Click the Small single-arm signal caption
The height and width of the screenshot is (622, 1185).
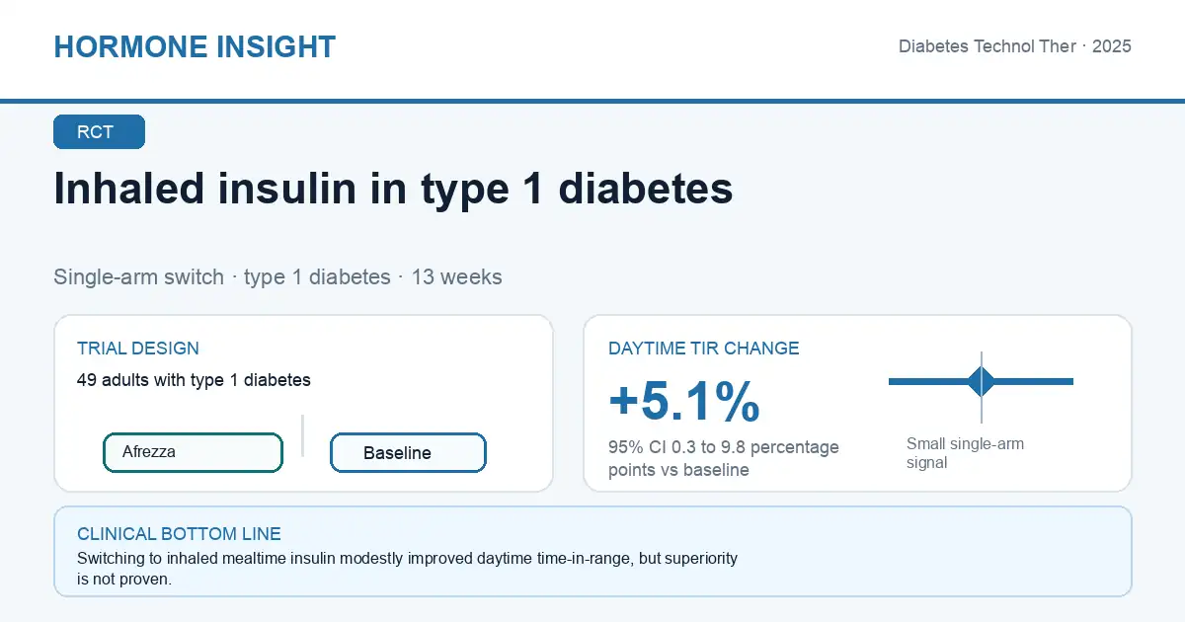click(x=965, y=453)
